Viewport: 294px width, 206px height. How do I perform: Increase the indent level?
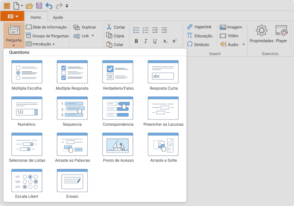click(x=164, y=30)
